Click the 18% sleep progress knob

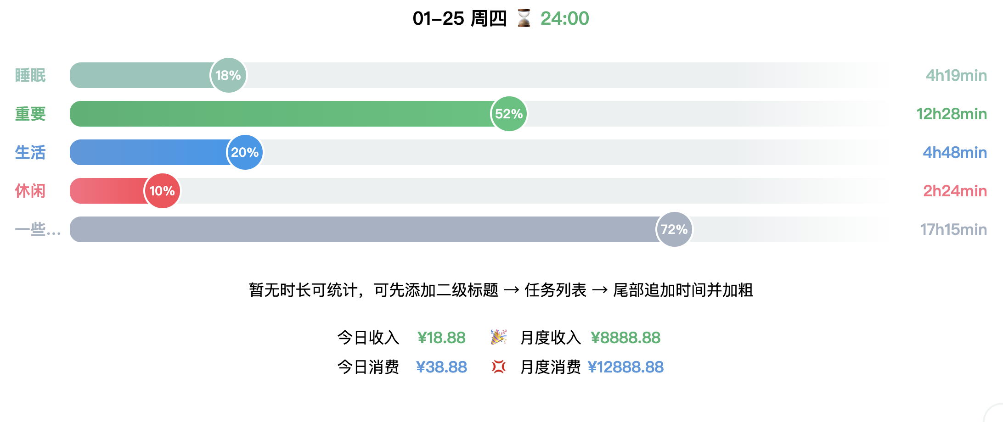(228, 75)
